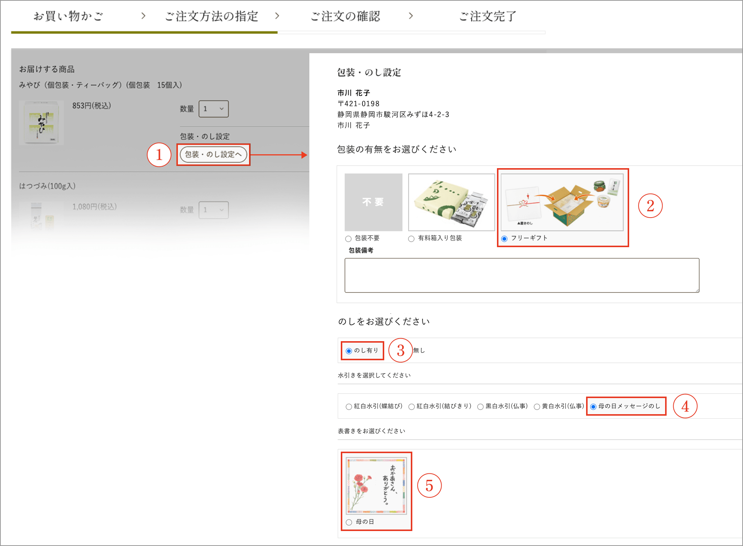Open quantity dropdown for はつづみ product
The image size is (743, 546).
click(213, 210)
